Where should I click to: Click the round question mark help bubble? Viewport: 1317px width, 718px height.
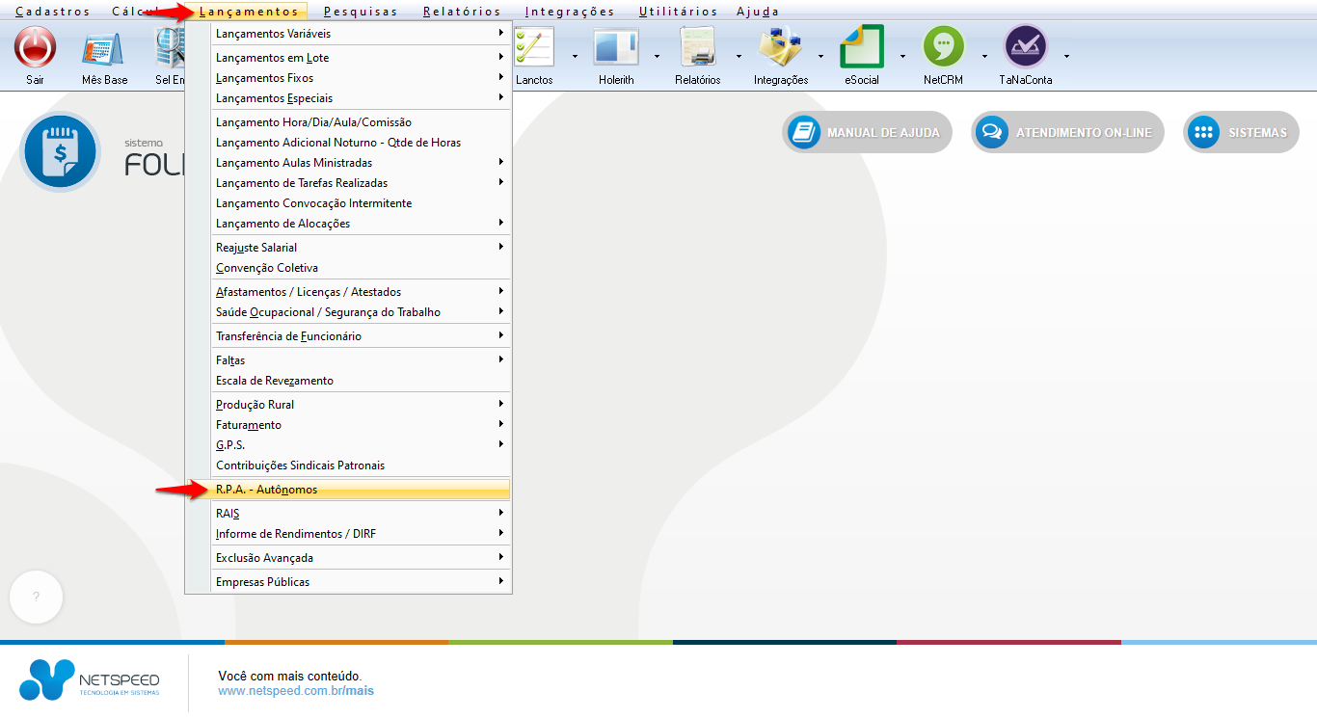pos(36,598)
